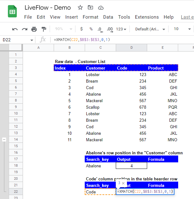Viewport: 194px width, 199px height.
Task: Open the Google Sheets home icon
Action: [12, 11]
